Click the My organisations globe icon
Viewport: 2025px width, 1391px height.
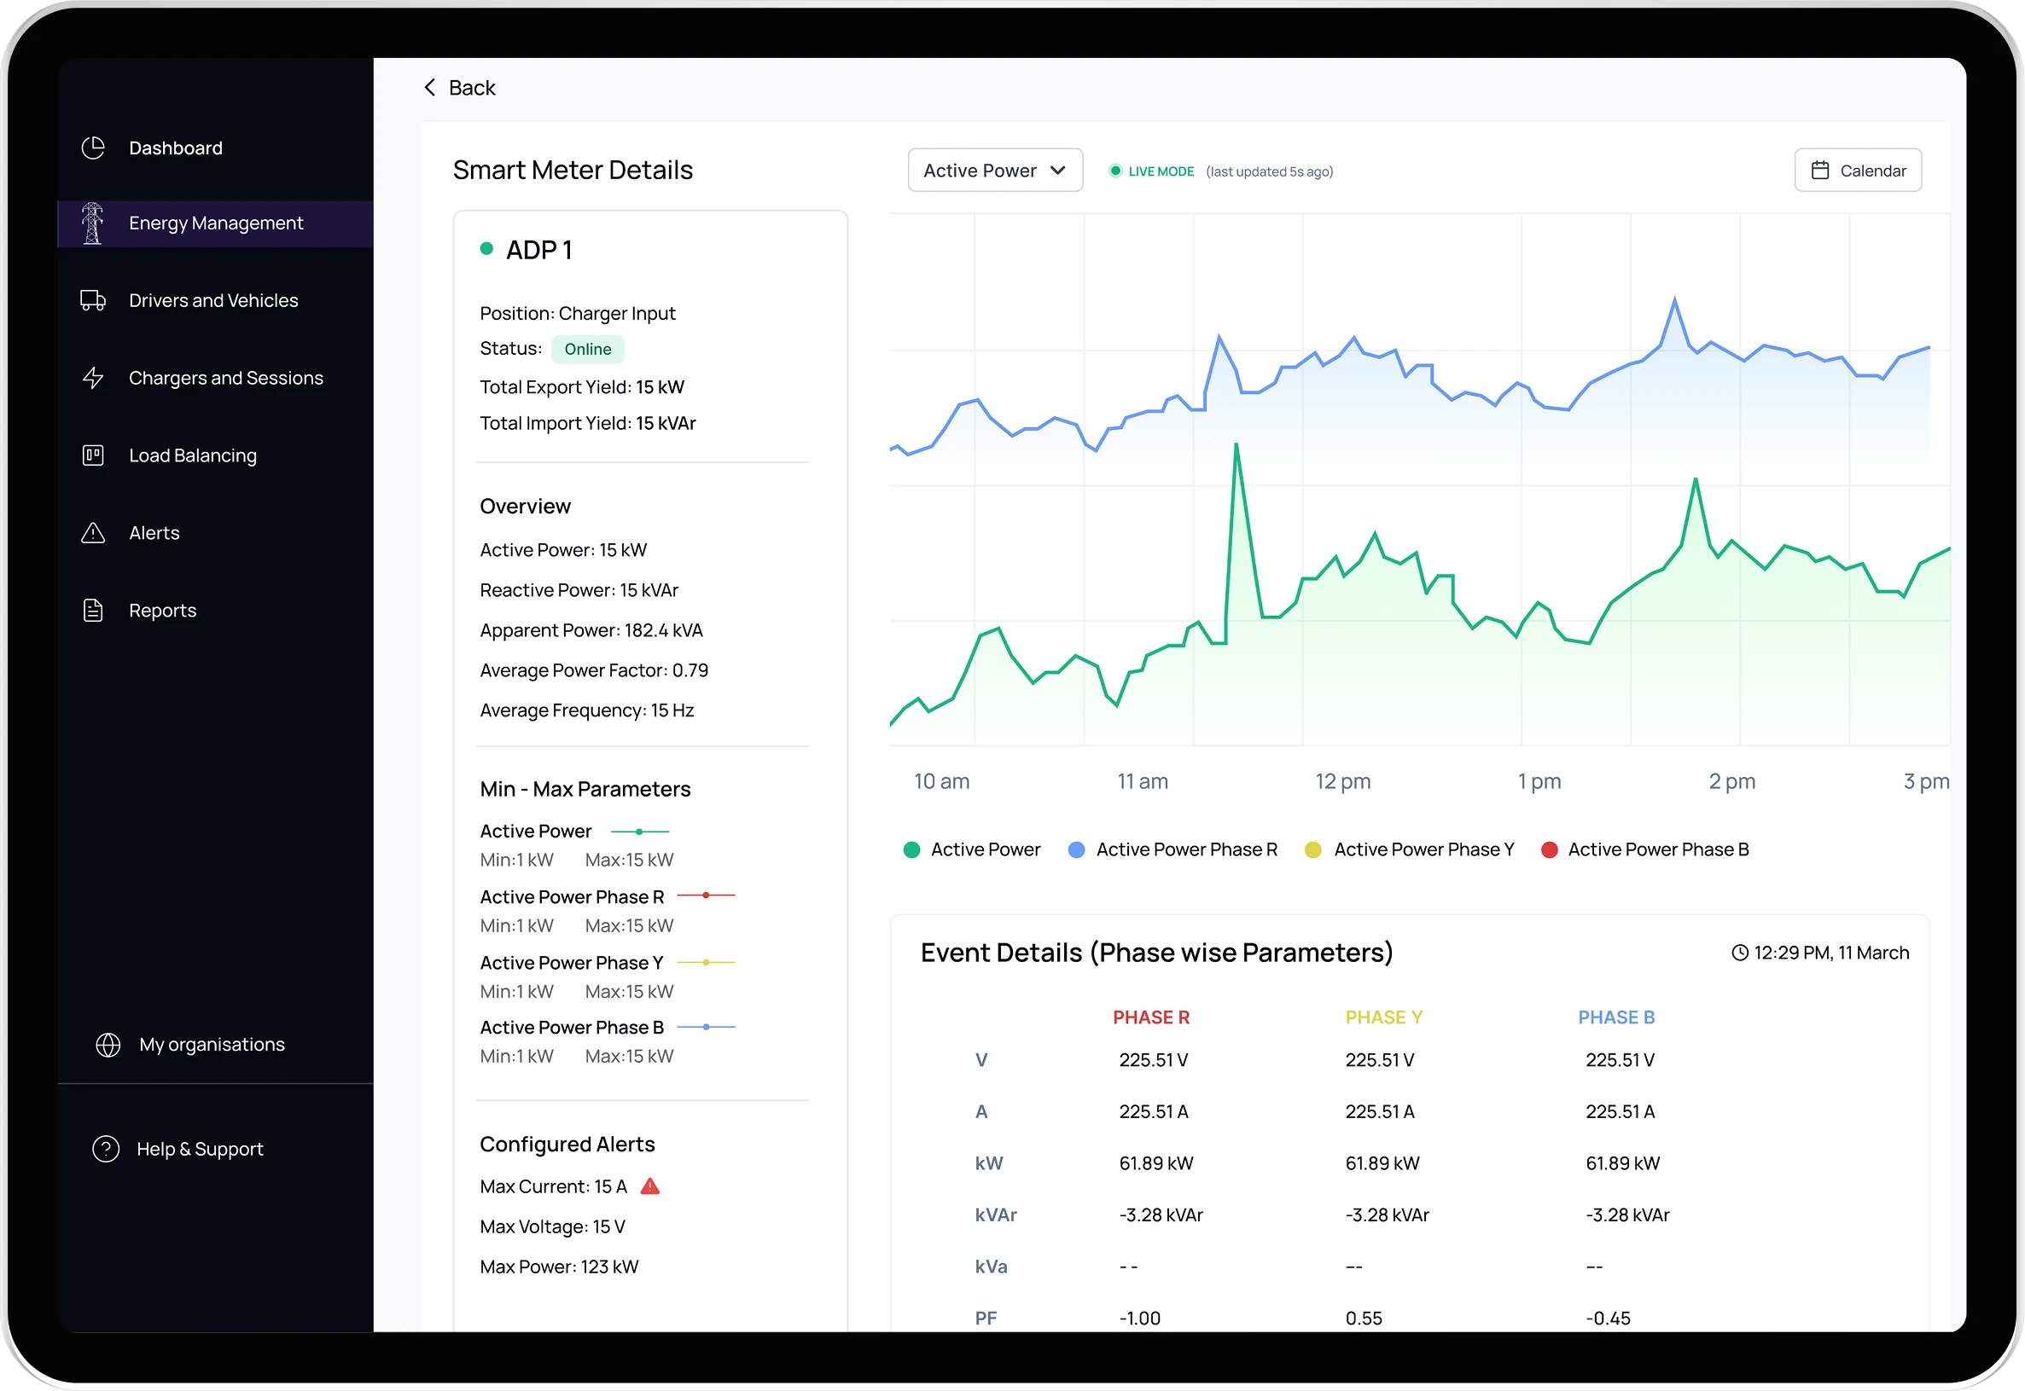click(108, 1044)
